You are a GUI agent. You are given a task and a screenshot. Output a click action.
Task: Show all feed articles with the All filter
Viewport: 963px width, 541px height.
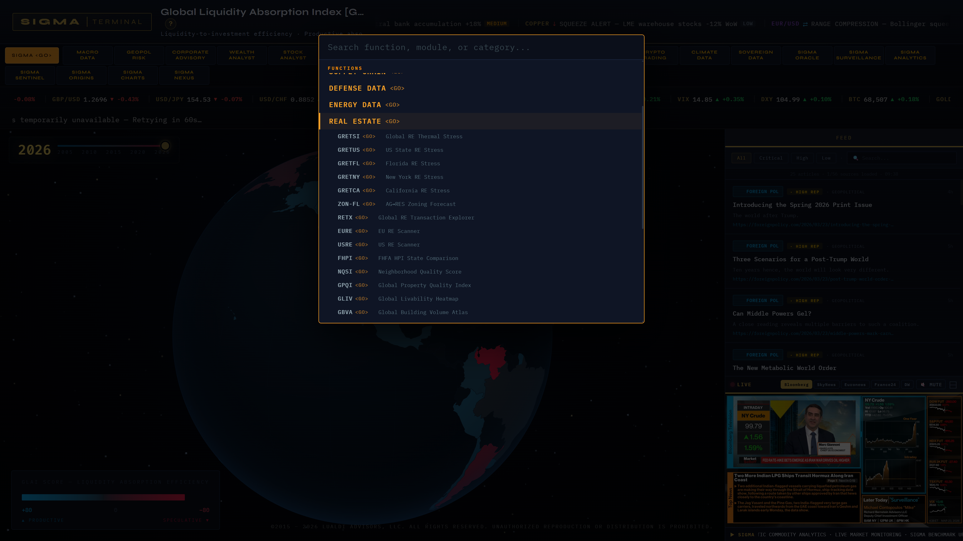(x=741, y=158)
